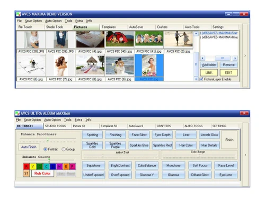Select the green G color swatch
The image size is (265, 198).
(x=40, y=166)
